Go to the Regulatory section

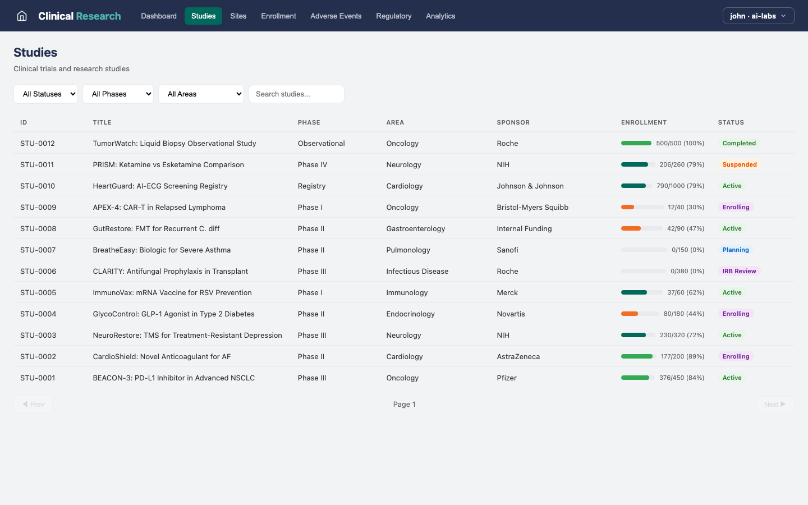pyautogui.click(x=393, y=16)
